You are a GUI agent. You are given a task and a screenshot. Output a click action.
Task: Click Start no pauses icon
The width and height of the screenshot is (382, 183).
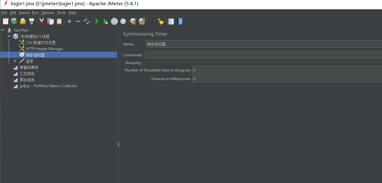pyautogui.click(x=106, y=21)
